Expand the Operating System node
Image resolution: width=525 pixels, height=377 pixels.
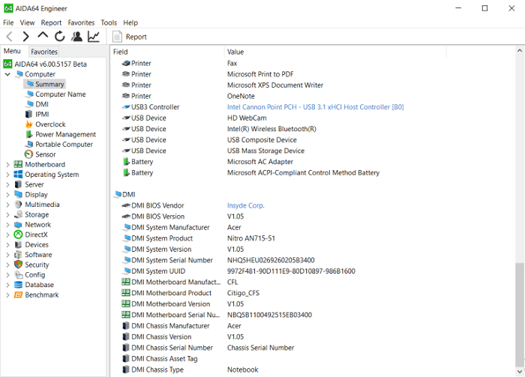click(7, 175)
